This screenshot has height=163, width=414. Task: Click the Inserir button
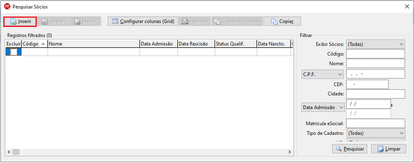[x=20, y=21]
